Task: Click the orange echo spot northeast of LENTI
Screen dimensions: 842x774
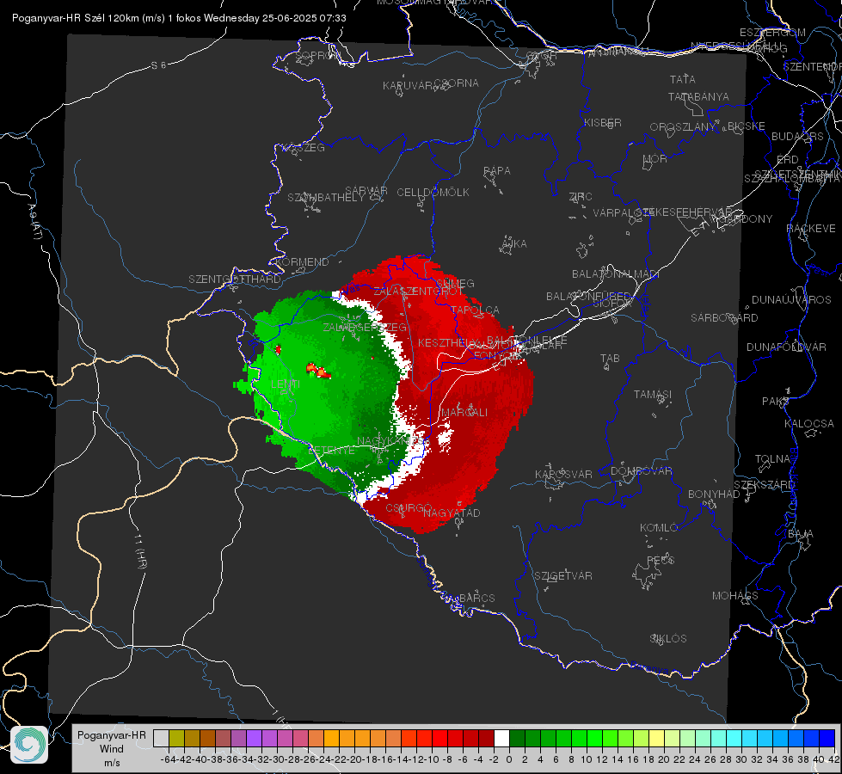Action: [318, 370]
